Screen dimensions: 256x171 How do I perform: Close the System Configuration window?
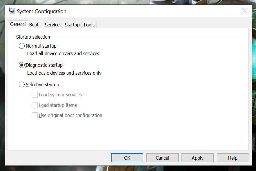[244, 11]
